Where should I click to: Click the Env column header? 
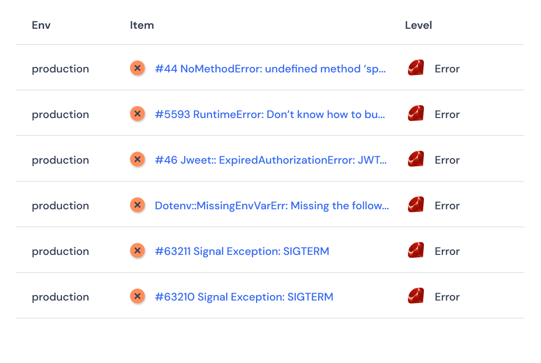coord(41,25)
